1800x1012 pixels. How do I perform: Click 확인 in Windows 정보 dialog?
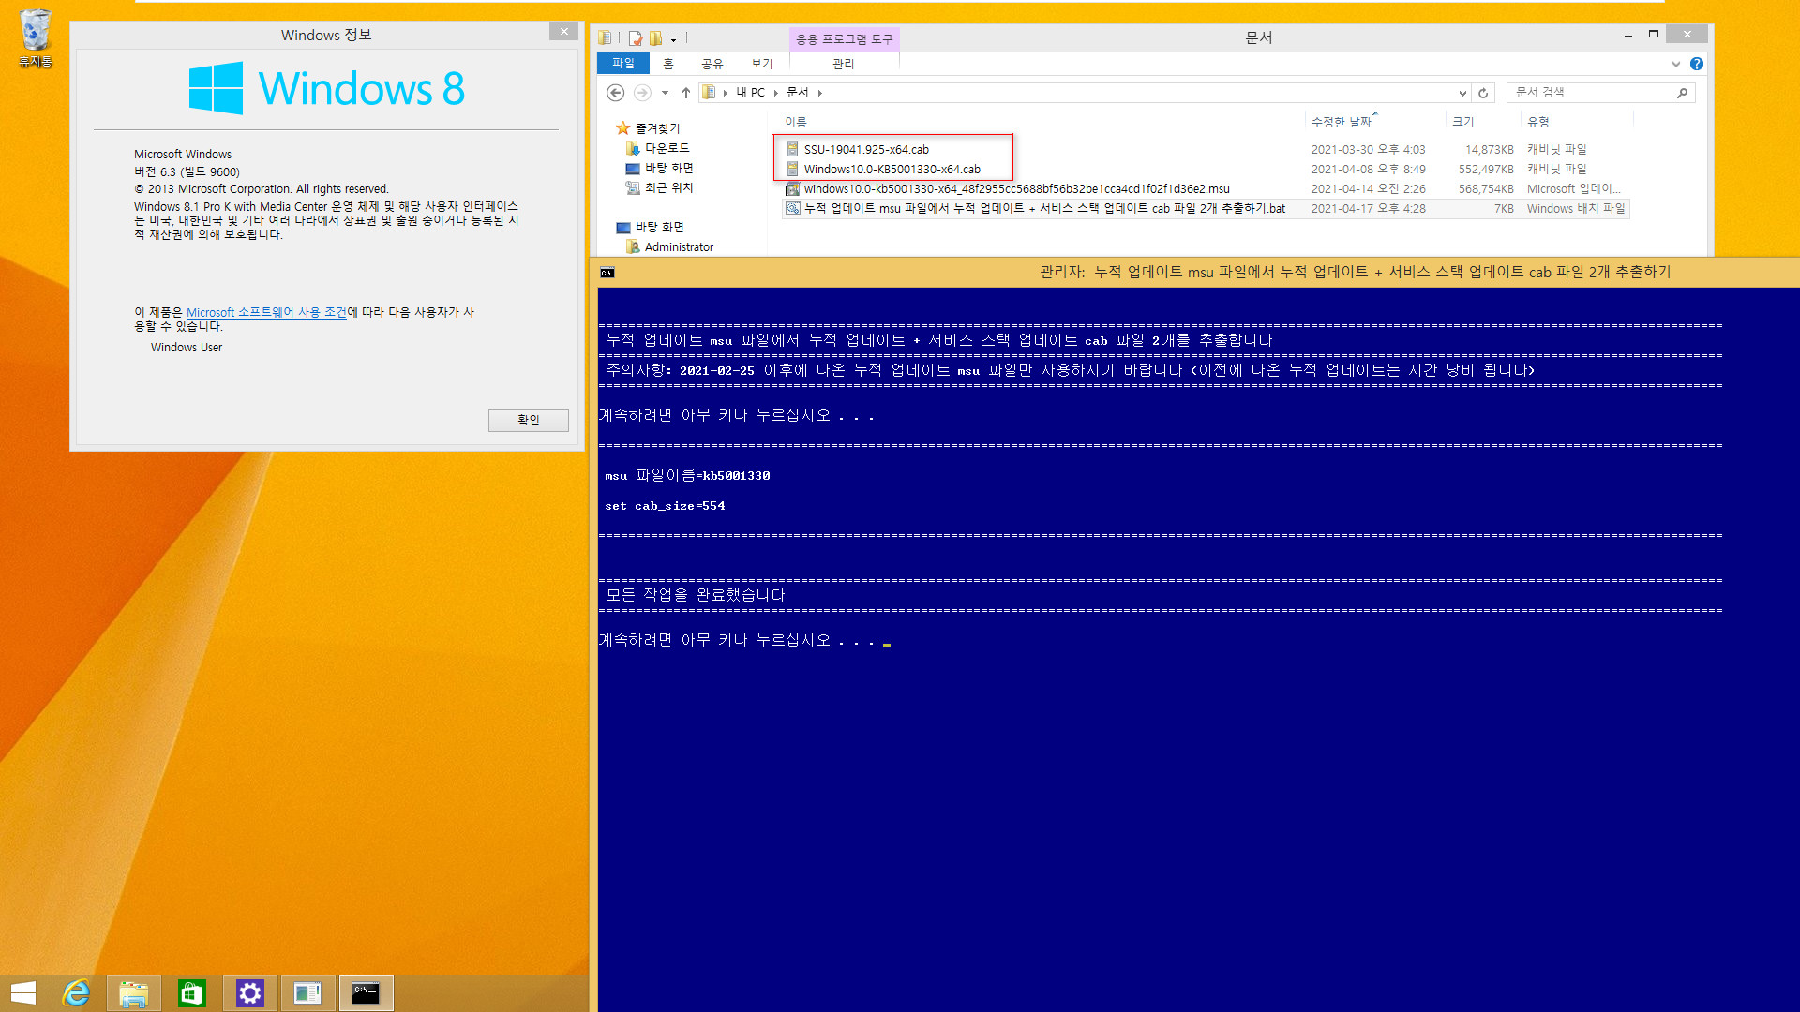[528, 420]
